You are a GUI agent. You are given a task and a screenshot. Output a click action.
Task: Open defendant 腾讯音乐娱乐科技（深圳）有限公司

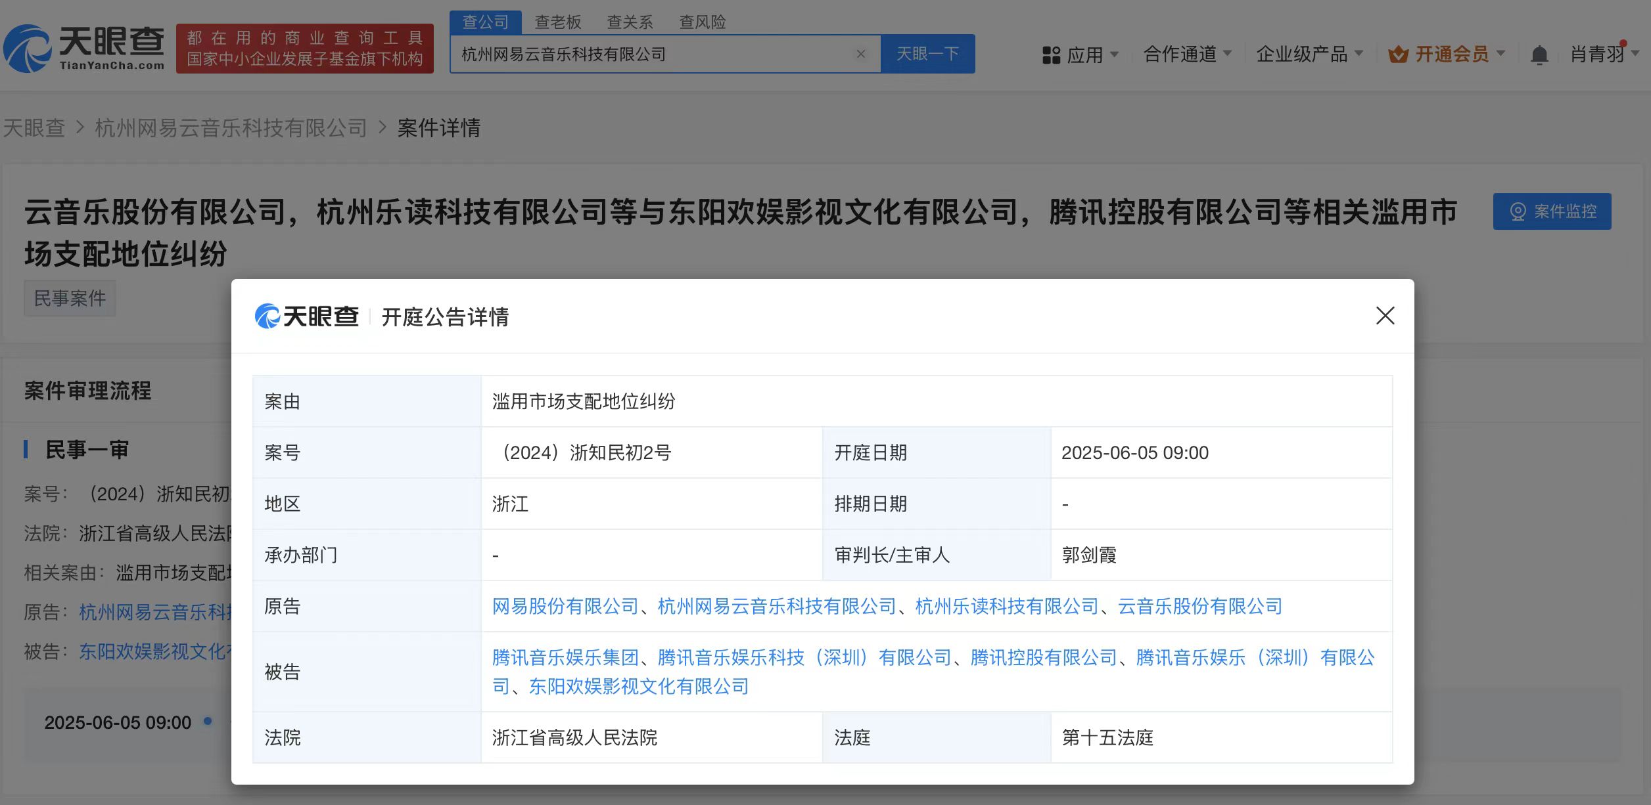[x=804, y=657]
